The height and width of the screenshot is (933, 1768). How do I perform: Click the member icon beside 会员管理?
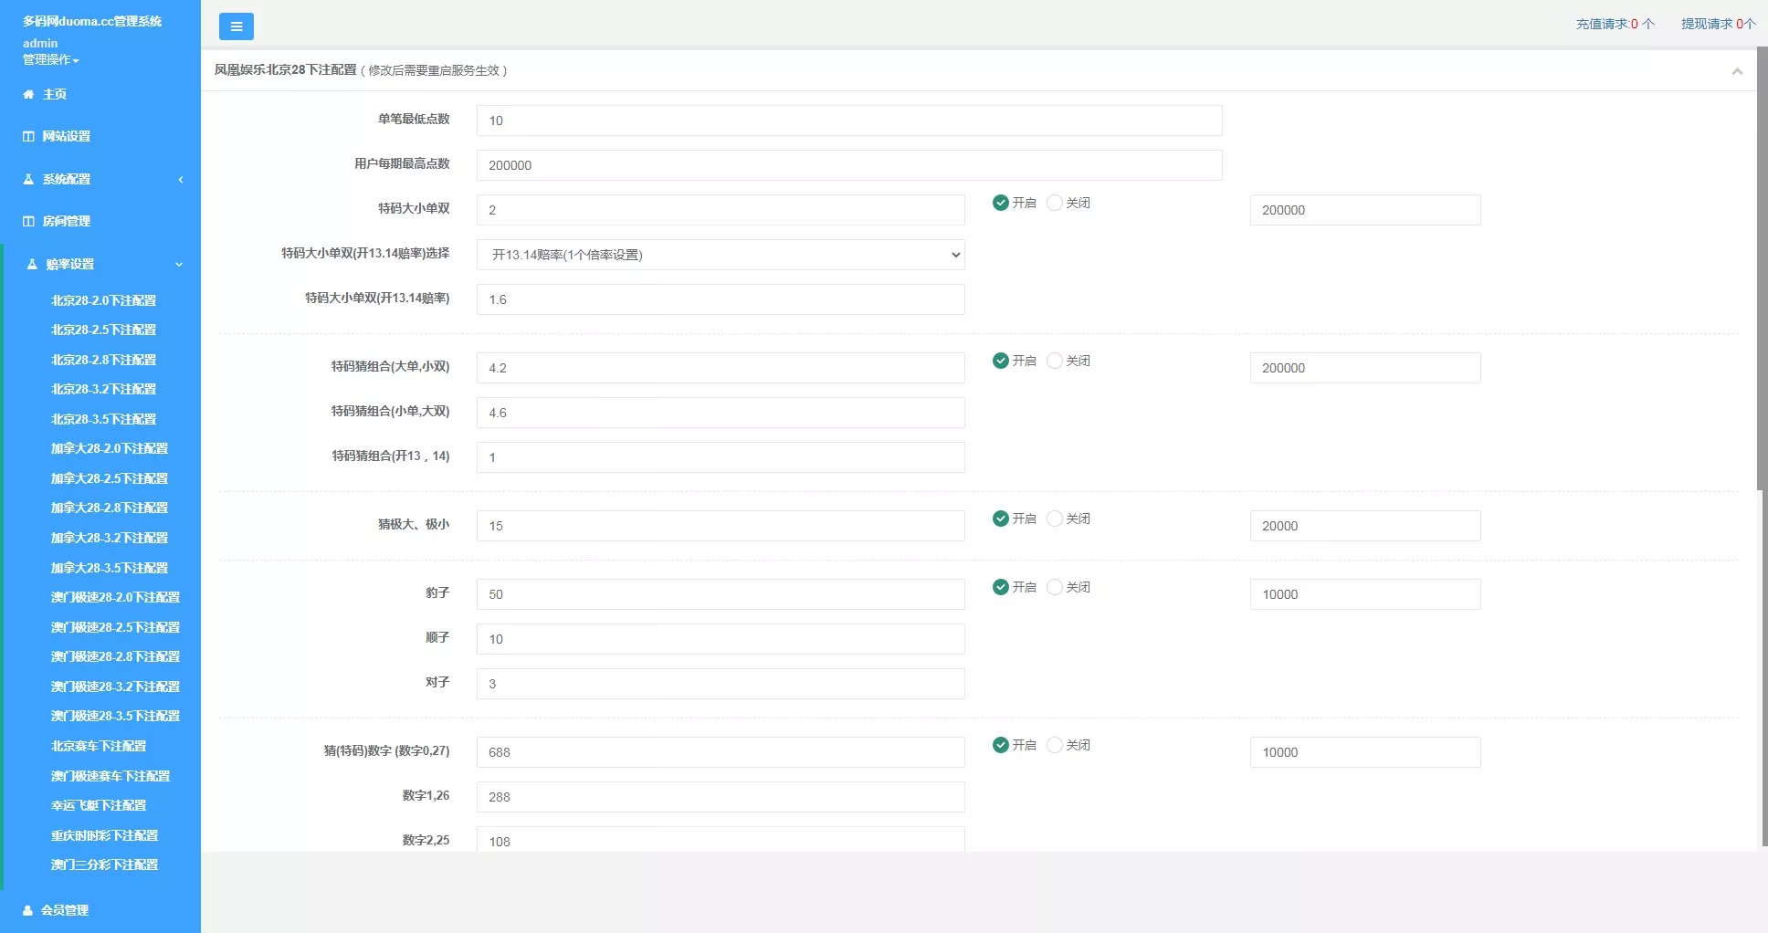pyautogui.click(x=27, y=910)
